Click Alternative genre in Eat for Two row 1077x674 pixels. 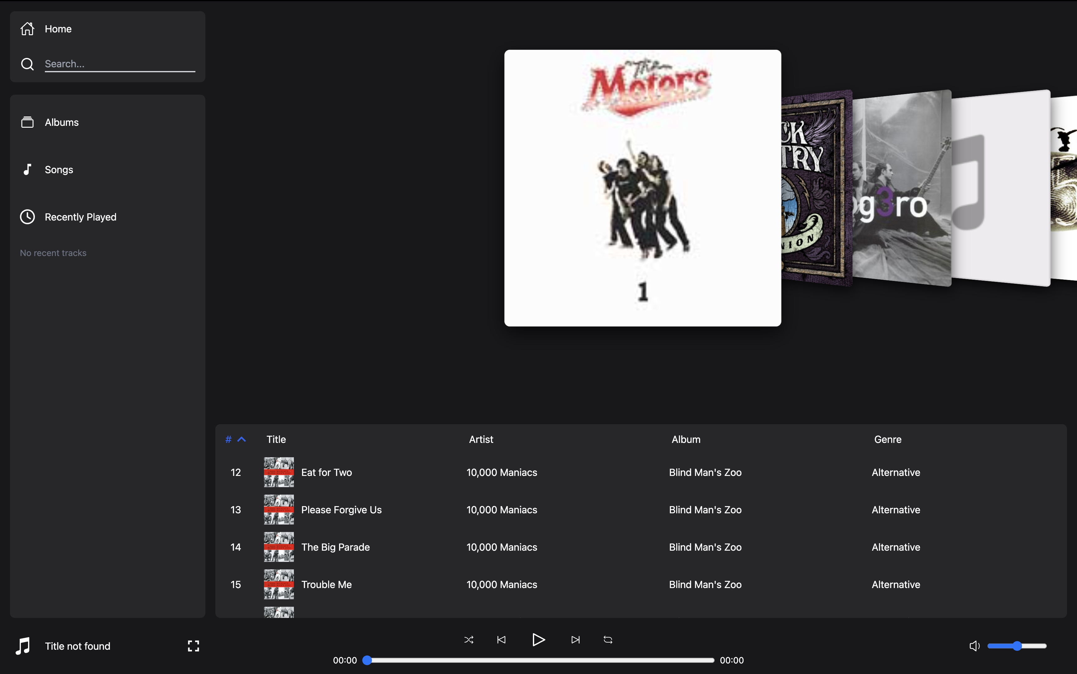[896, 472]
